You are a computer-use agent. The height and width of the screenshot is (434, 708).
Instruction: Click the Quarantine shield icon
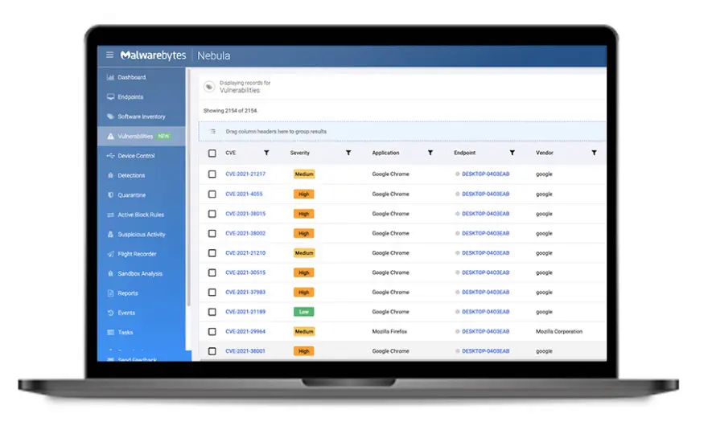[110, 195]
